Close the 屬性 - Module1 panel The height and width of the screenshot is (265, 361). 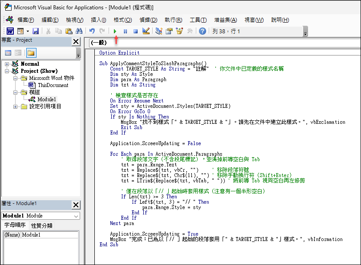pyautogui.click(x=76, y=205)
